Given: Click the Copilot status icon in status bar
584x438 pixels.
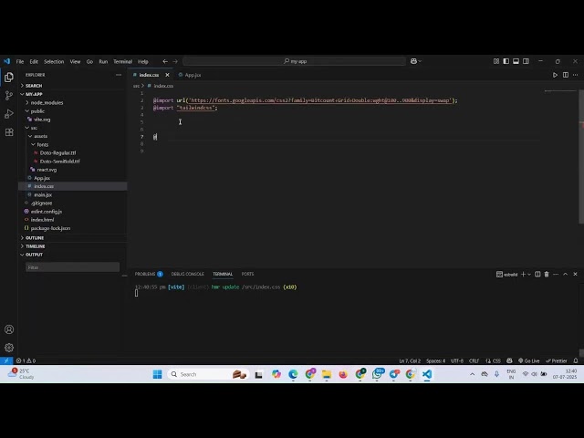Looking at the screenshot, I should (509, 360).
